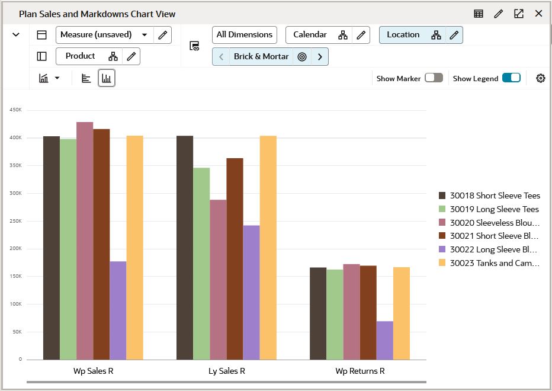
Task: Click the row layout icon beside Measure
Action: pos(41,34)
